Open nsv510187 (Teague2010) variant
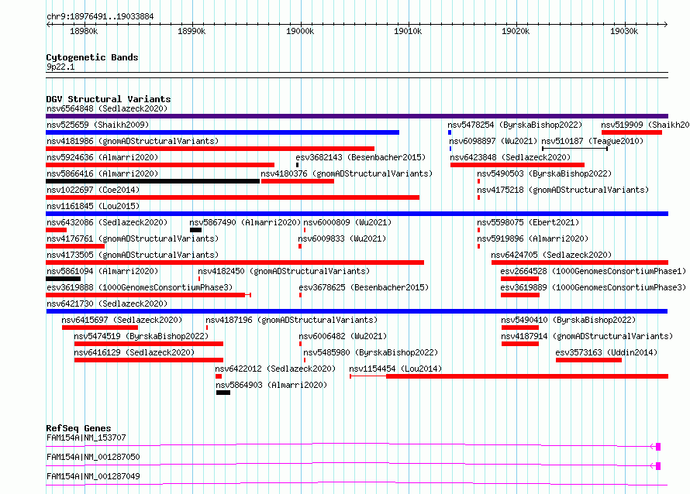This screenshot has height=494, width=690. pyautogui.click(x=592, y=141)
